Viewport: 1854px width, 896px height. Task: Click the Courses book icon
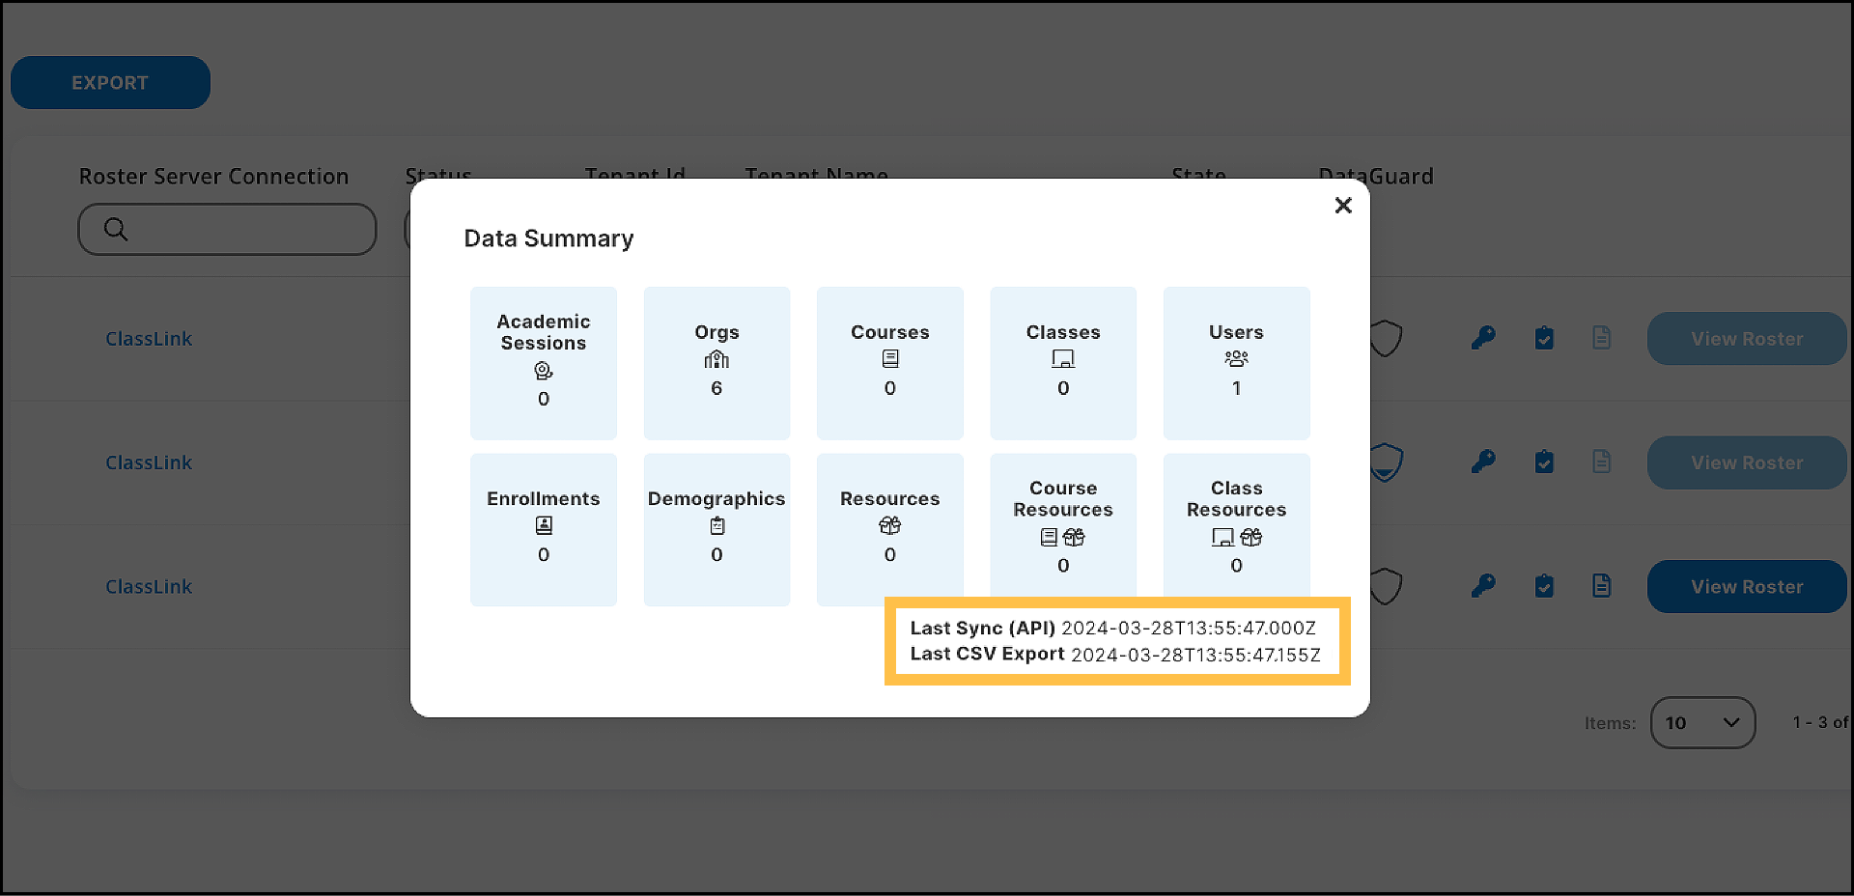tap(890, 359)
